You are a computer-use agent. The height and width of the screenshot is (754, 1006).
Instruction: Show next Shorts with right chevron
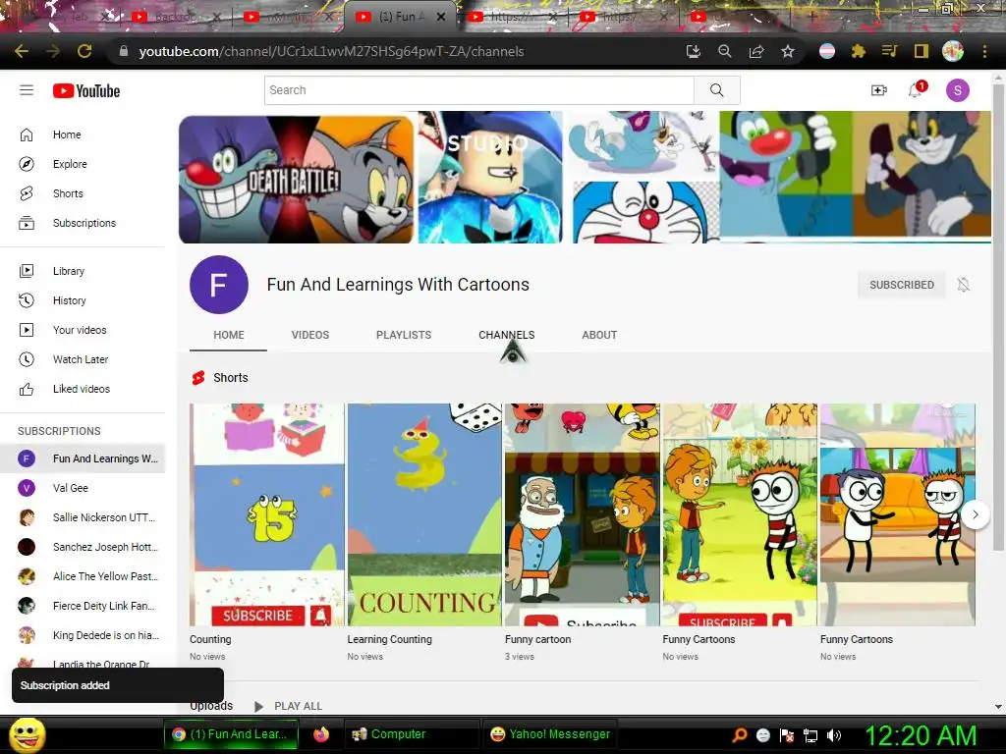coord(976,514)
